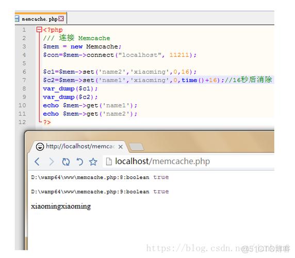Click line number 12 in gutter
295x258 pixels.
[22, 122]
